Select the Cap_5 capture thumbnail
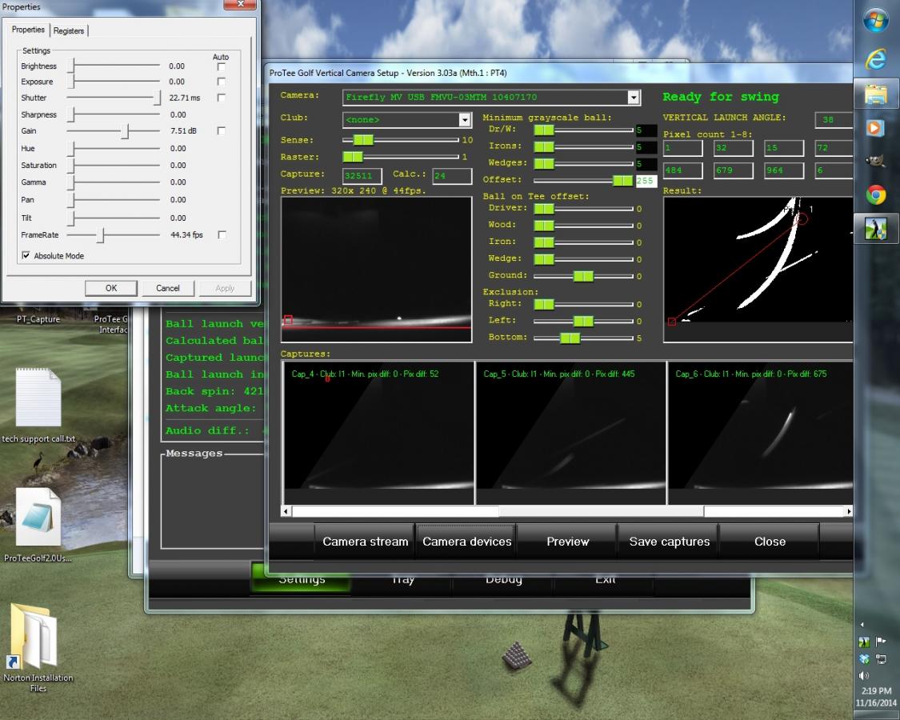Screen dimensions: 900x720 571,433
